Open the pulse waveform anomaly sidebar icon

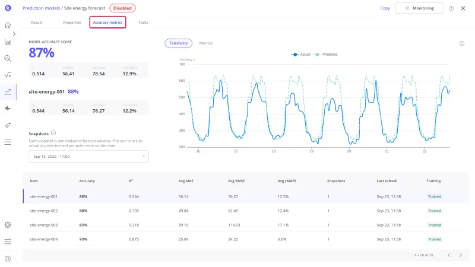[x=8, y=109]
